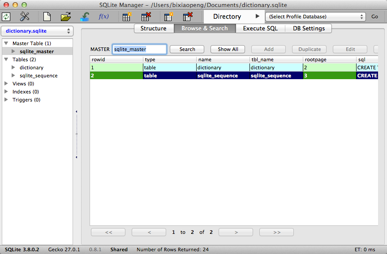
Task: Click the MASTER table name input field
Action: [139, 49]
